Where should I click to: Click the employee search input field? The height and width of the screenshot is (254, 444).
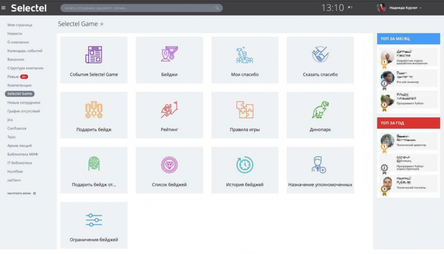pyautogui.click(x=139, y=8)
